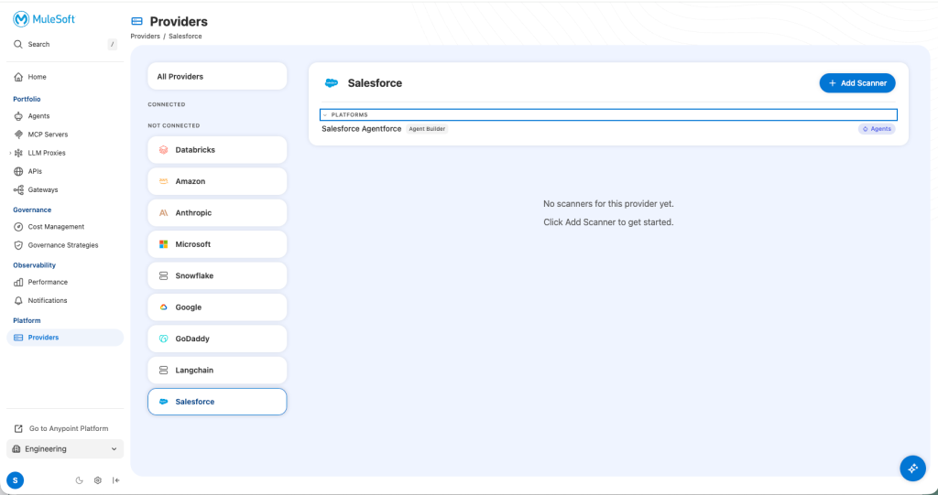Open Governance Strategies

(65, 245)
